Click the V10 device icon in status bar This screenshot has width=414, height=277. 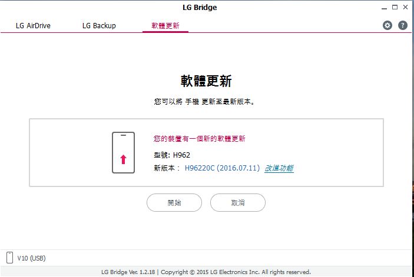pos(9,258)
